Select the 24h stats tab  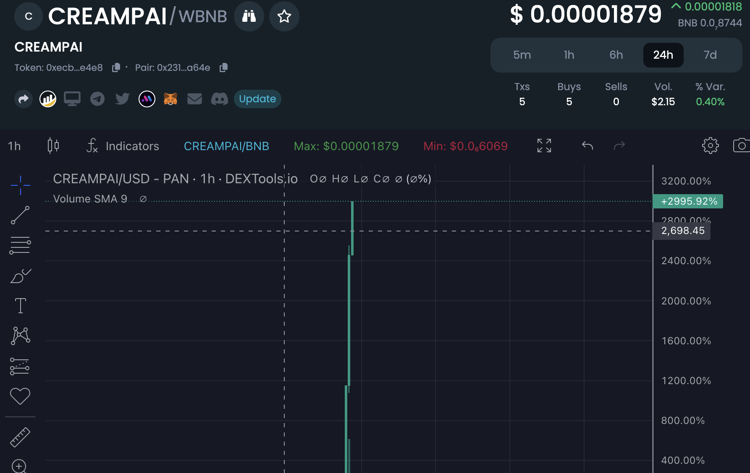click(x=663, y=55)
